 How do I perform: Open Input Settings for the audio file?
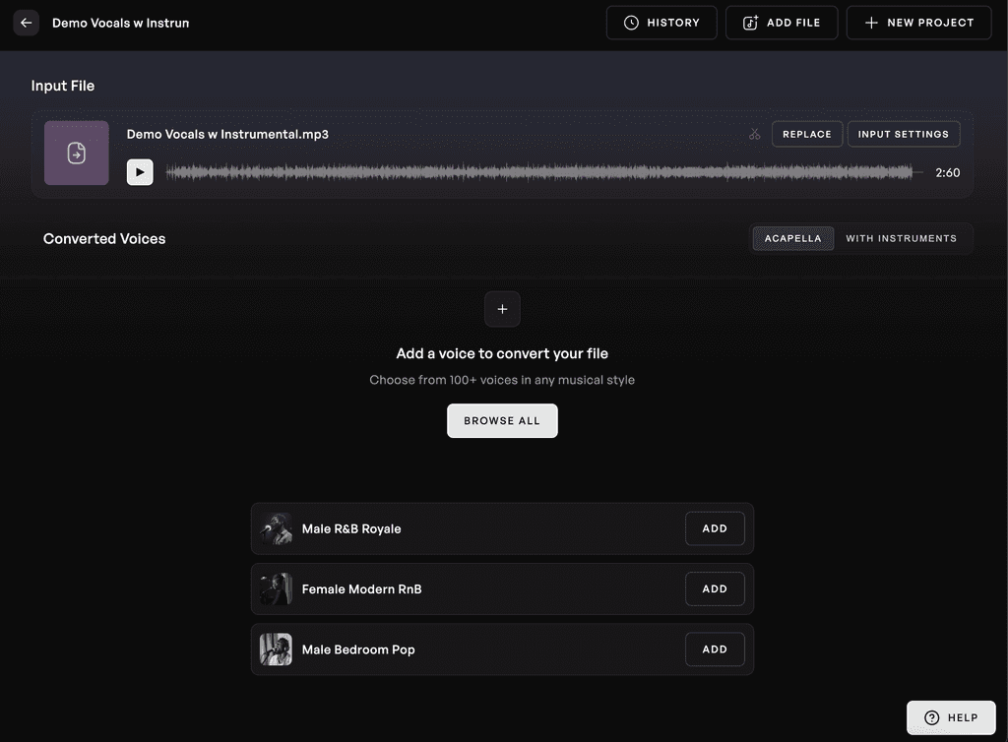coord(903,133)
